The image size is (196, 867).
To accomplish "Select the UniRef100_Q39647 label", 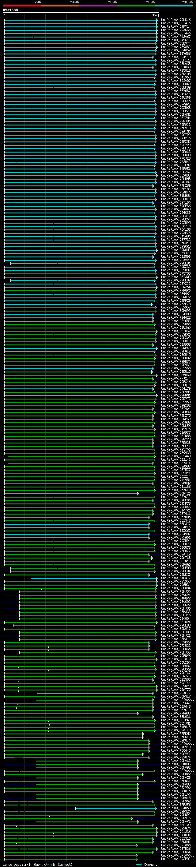I will pos(176,703).
